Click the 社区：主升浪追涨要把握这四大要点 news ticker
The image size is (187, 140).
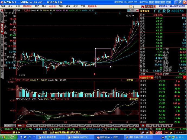pyautogui.click(x=62, y=132)
